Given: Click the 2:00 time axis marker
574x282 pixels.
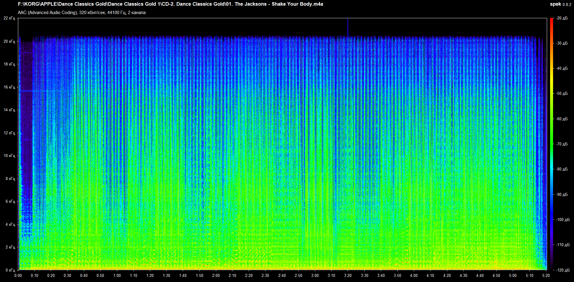Looking at the screenshot, I should coord(216,275).
